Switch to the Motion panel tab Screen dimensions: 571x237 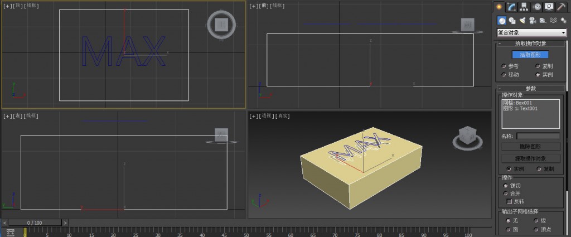point(536,6)
